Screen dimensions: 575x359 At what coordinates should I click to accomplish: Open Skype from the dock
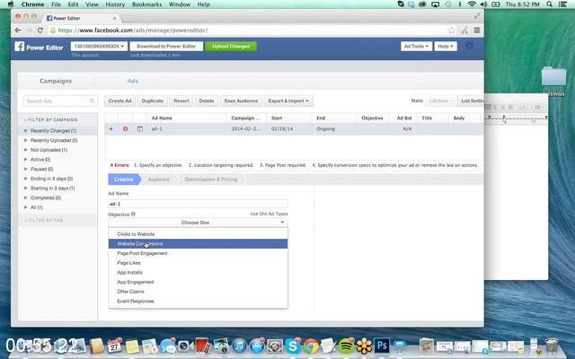click(x=292, y=346)
